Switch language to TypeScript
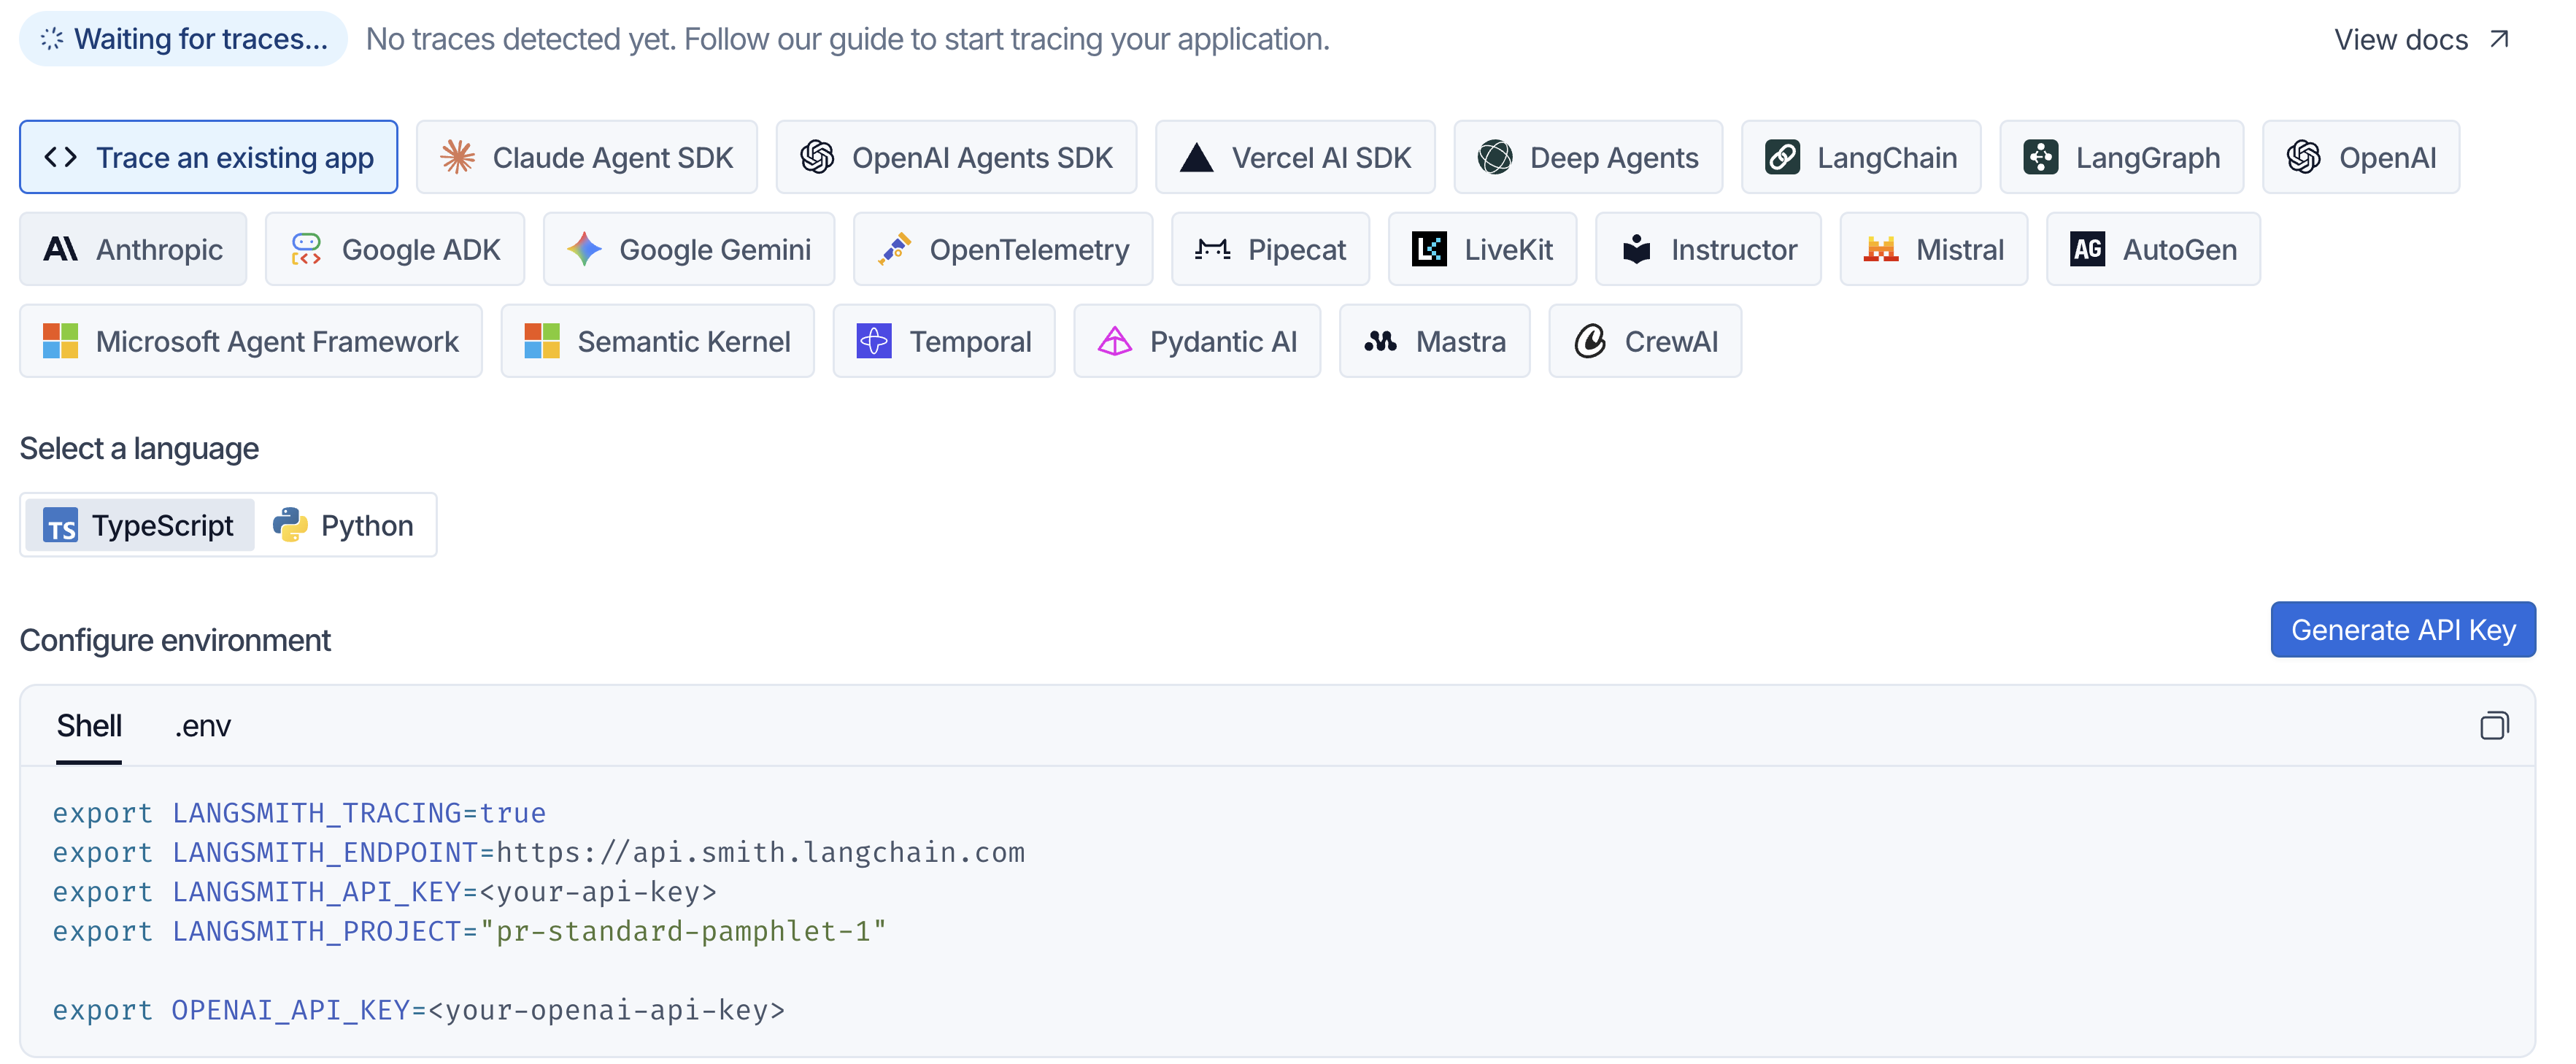 139,525
